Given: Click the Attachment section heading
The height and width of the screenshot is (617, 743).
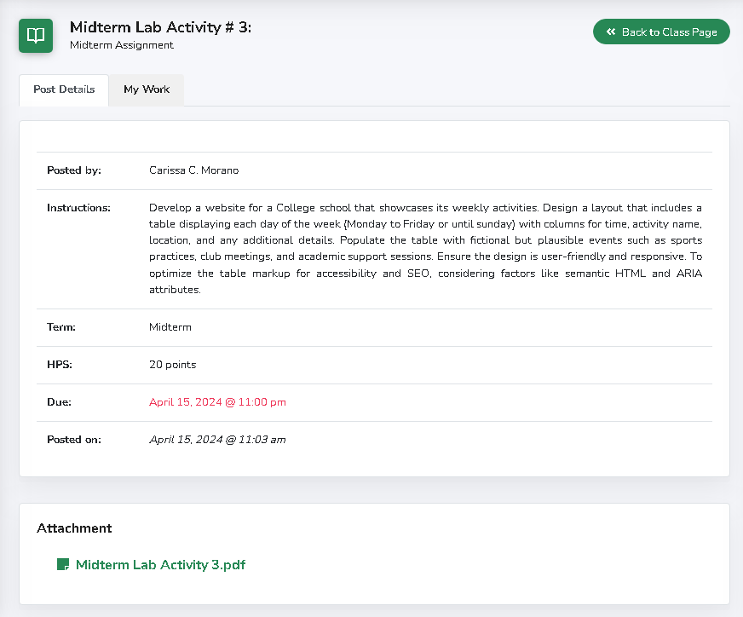Looking at the screenshot, I should (x=74, y=528).
